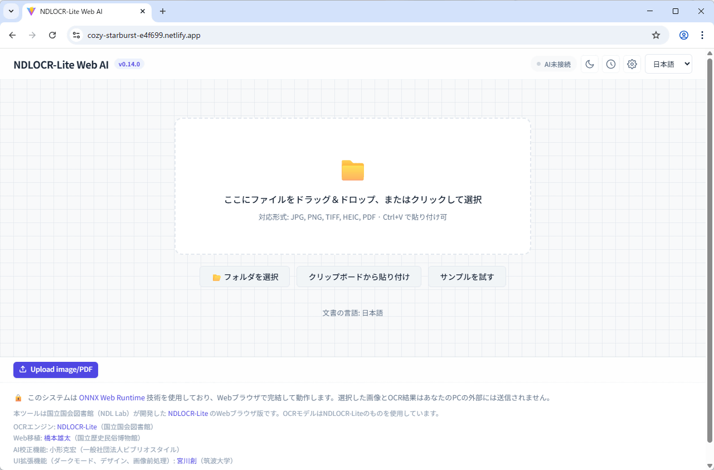Screen dimensions: 714x470
Task: View site information icon in the address bar
Action: click(x=77, y=35)
